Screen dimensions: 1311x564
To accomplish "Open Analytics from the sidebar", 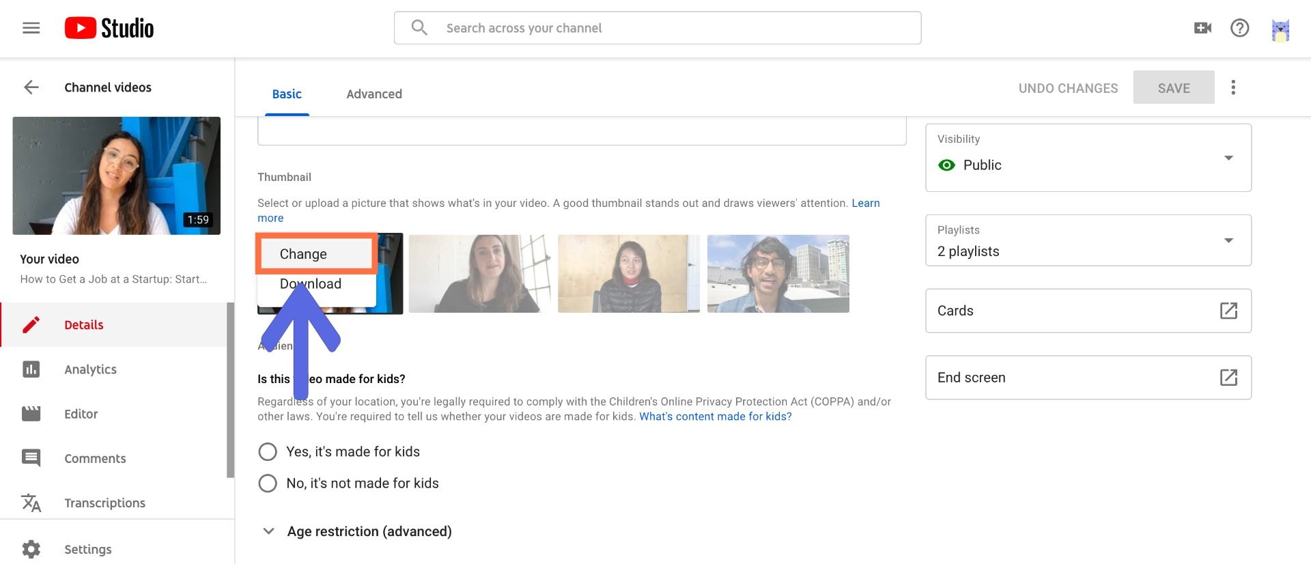I will coord(90,369).
